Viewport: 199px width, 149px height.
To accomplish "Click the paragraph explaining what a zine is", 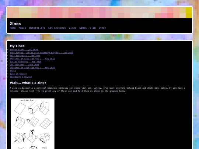I will tap(97, 89).
